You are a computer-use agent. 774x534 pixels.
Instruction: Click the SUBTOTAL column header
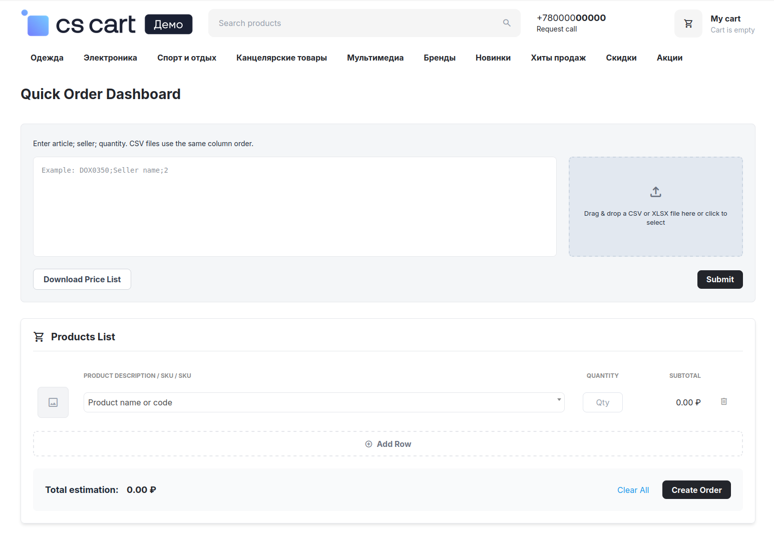tap(685, 376)
